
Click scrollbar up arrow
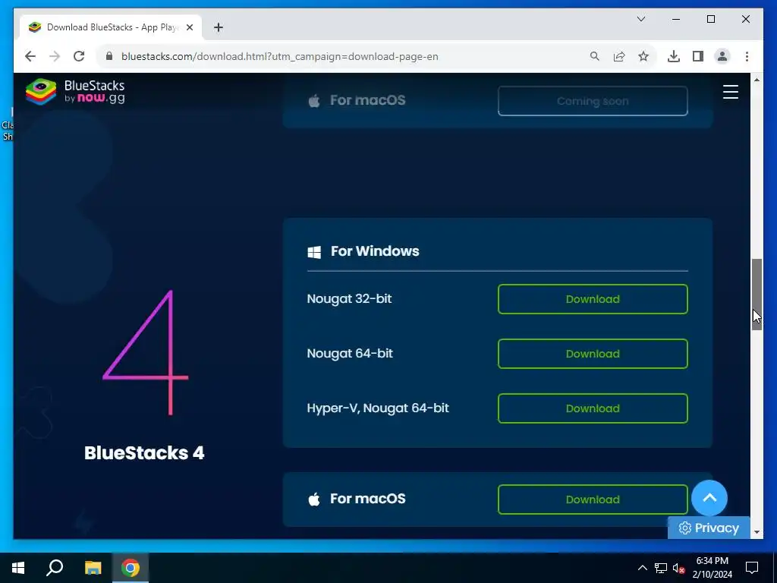[x=757, y=79]
